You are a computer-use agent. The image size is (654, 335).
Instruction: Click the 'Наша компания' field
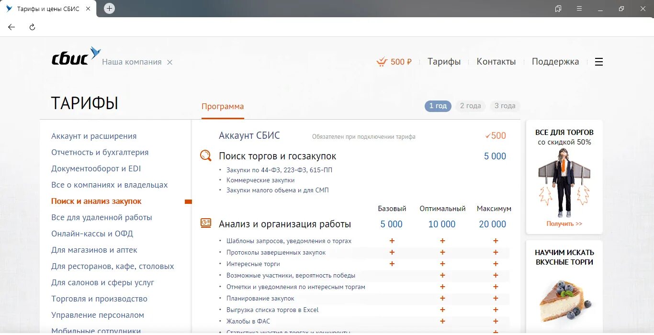coord(132,62)
